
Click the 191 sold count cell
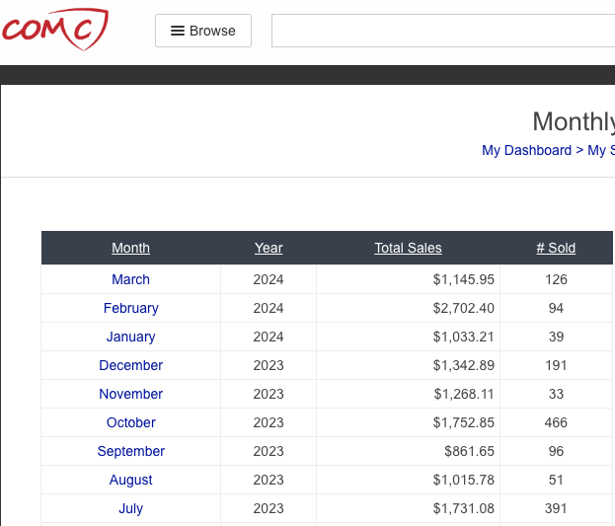click(556, 365)
